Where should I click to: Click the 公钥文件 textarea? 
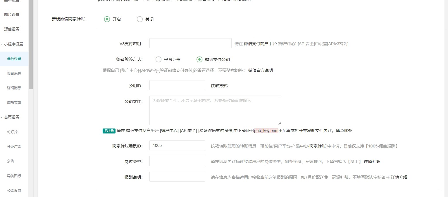pos(215,110)
